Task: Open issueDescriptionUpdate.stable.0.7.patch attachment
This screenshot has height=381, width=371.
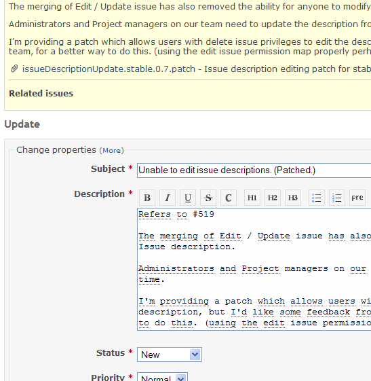Action: [109, 69]
